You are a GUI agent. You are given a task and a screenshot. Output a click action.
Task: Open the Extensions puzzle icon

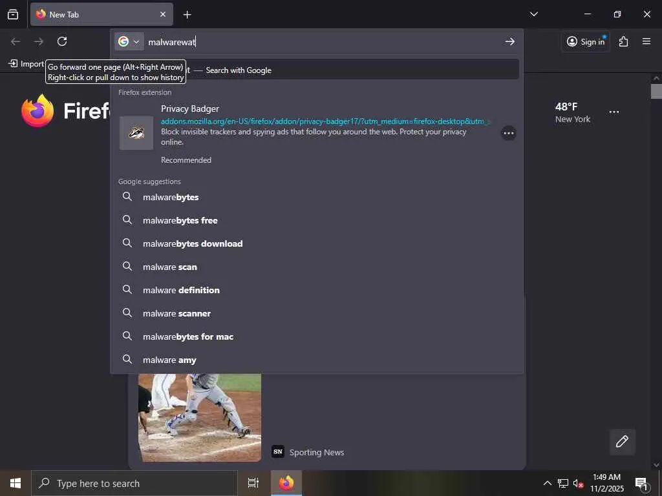624,41
